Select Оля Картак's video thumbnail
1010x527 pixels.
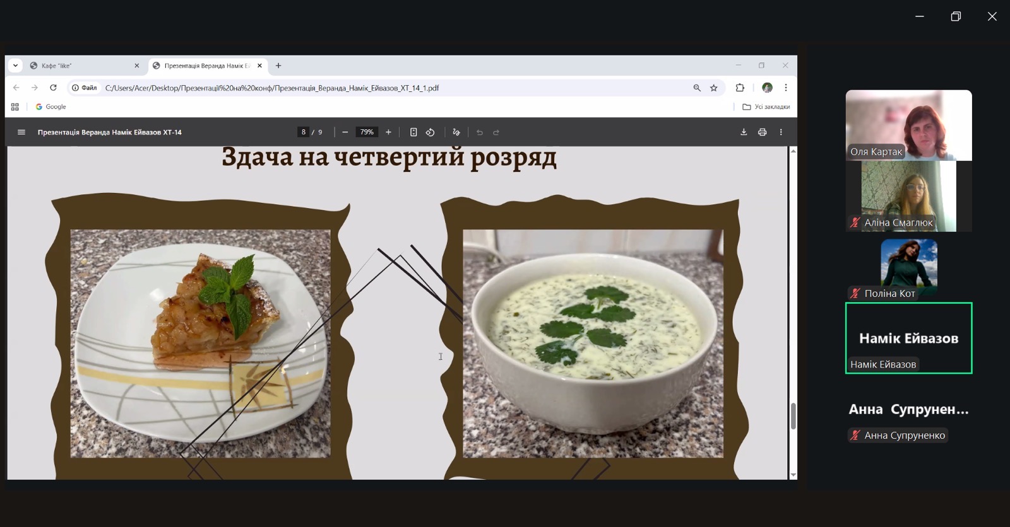(908, 125)
